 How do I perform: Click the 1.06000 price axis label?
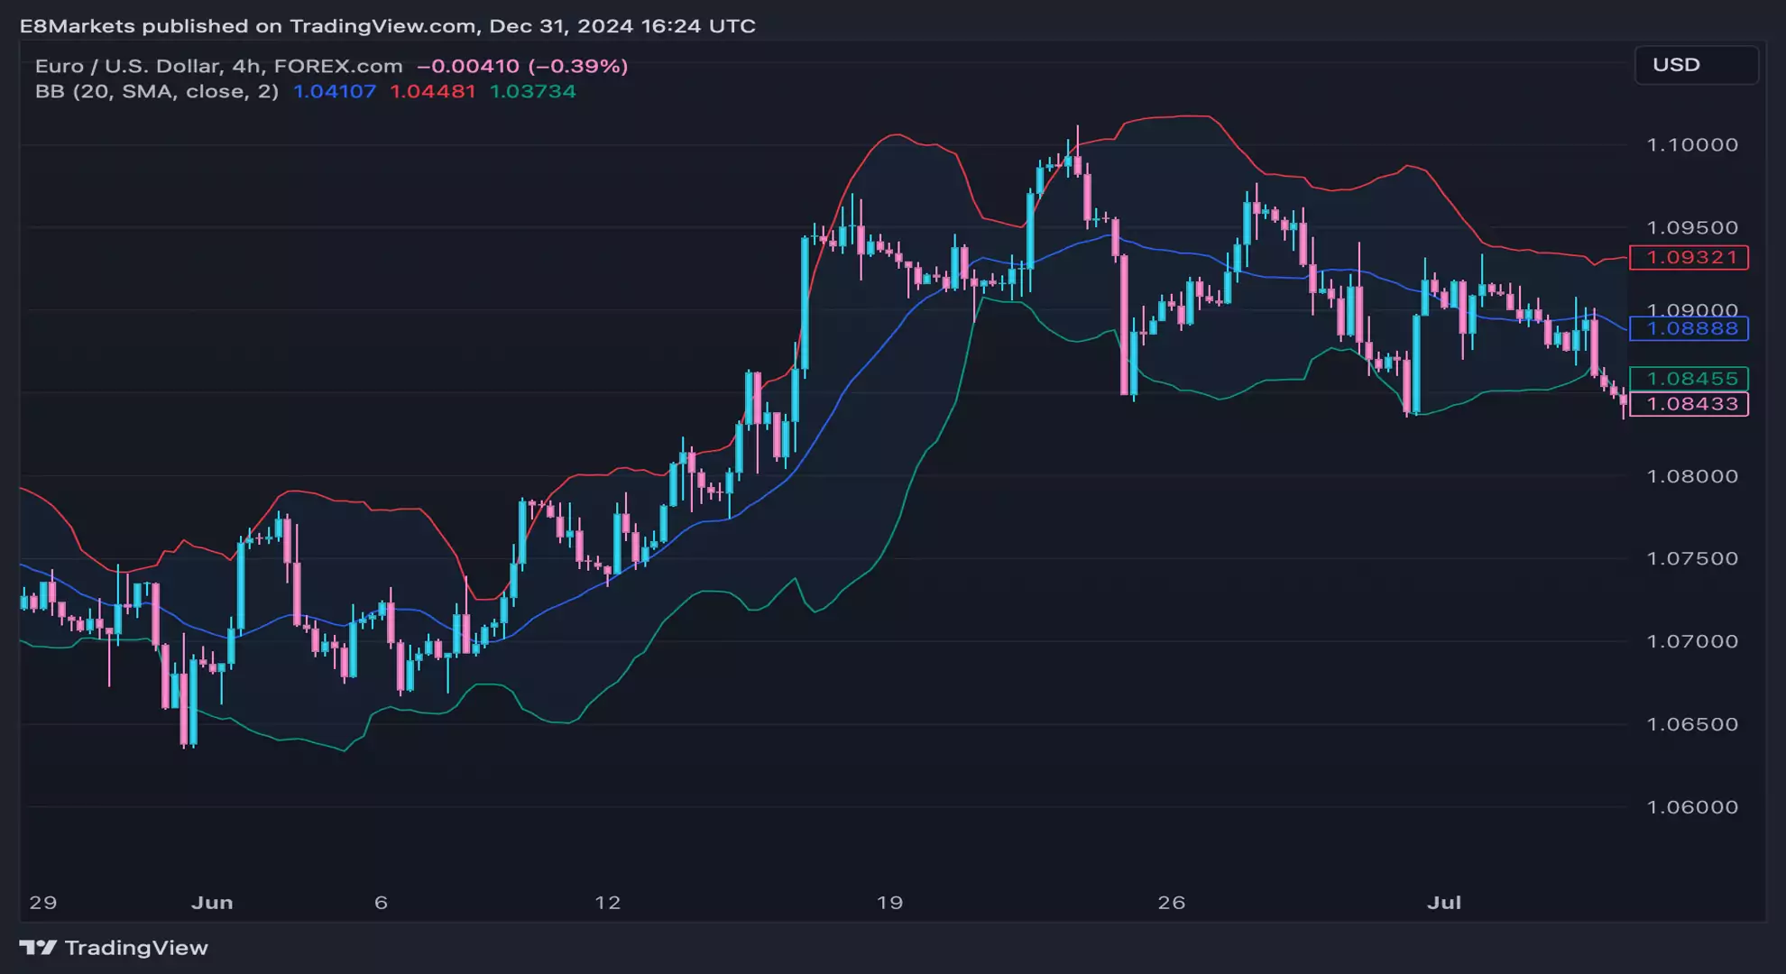click(1692, 807)
